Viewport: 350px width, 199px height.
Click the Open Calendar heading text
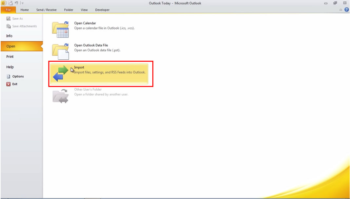click(85, 23)
